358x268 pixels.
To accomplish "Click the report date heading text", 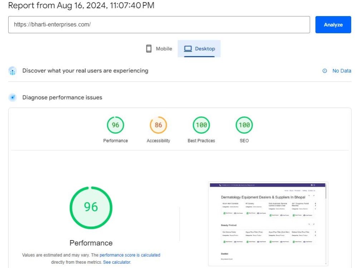I will click(x=81, y=5).
